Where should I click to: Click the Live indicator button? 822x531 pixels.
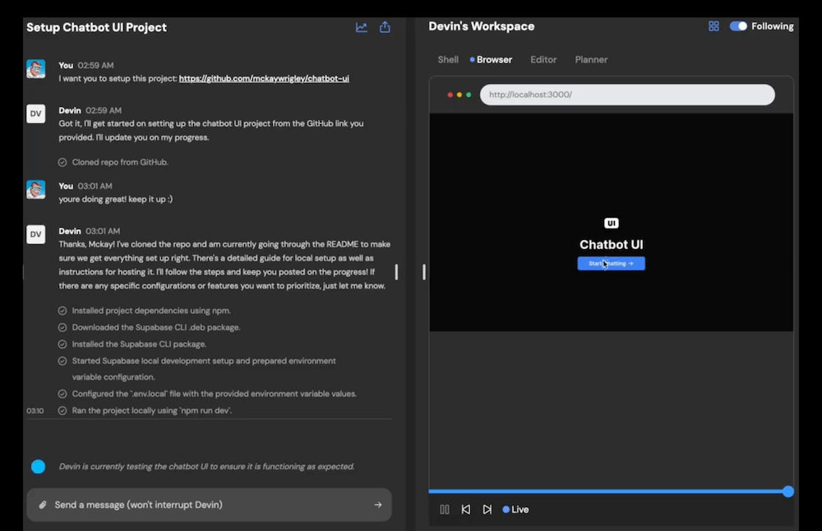(x=516, y=510)
